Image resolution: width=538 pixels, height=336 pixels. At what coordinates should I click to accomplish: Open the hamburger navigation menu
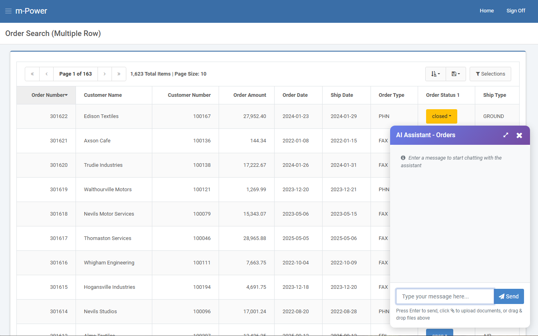[8, 11]
